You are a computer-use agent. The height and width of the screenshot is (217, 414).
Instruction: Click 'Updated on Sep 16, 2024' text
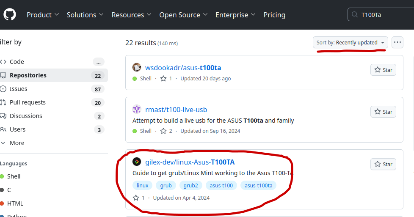coord(210,131)
